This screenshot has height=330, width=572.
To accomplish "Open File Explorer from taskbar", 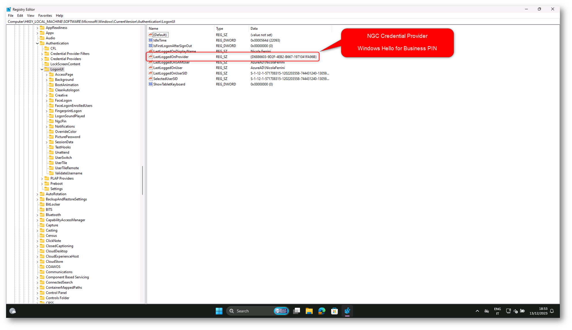I will (309, 311).
